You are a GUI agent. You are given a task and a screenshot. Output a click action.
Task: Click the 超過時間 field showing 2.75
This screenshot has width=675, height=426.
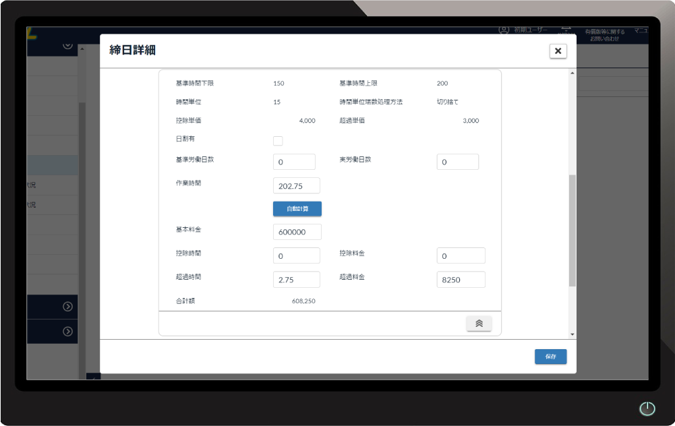[296, 280]
